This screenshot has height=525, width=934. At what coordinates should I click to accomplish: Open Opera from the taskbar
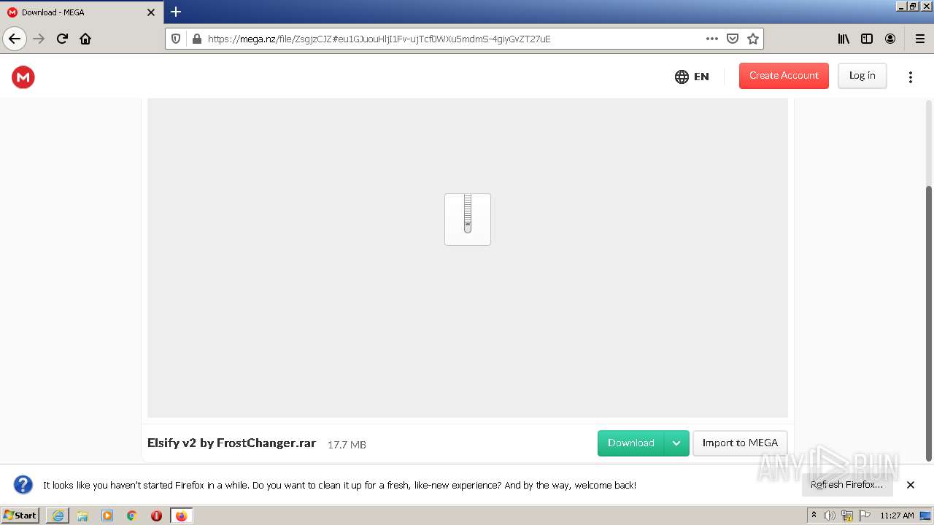[x=156, y=516]
